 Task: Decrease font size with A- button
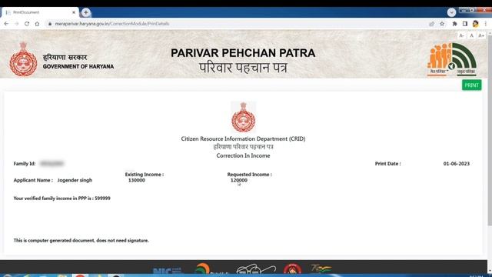461,35
